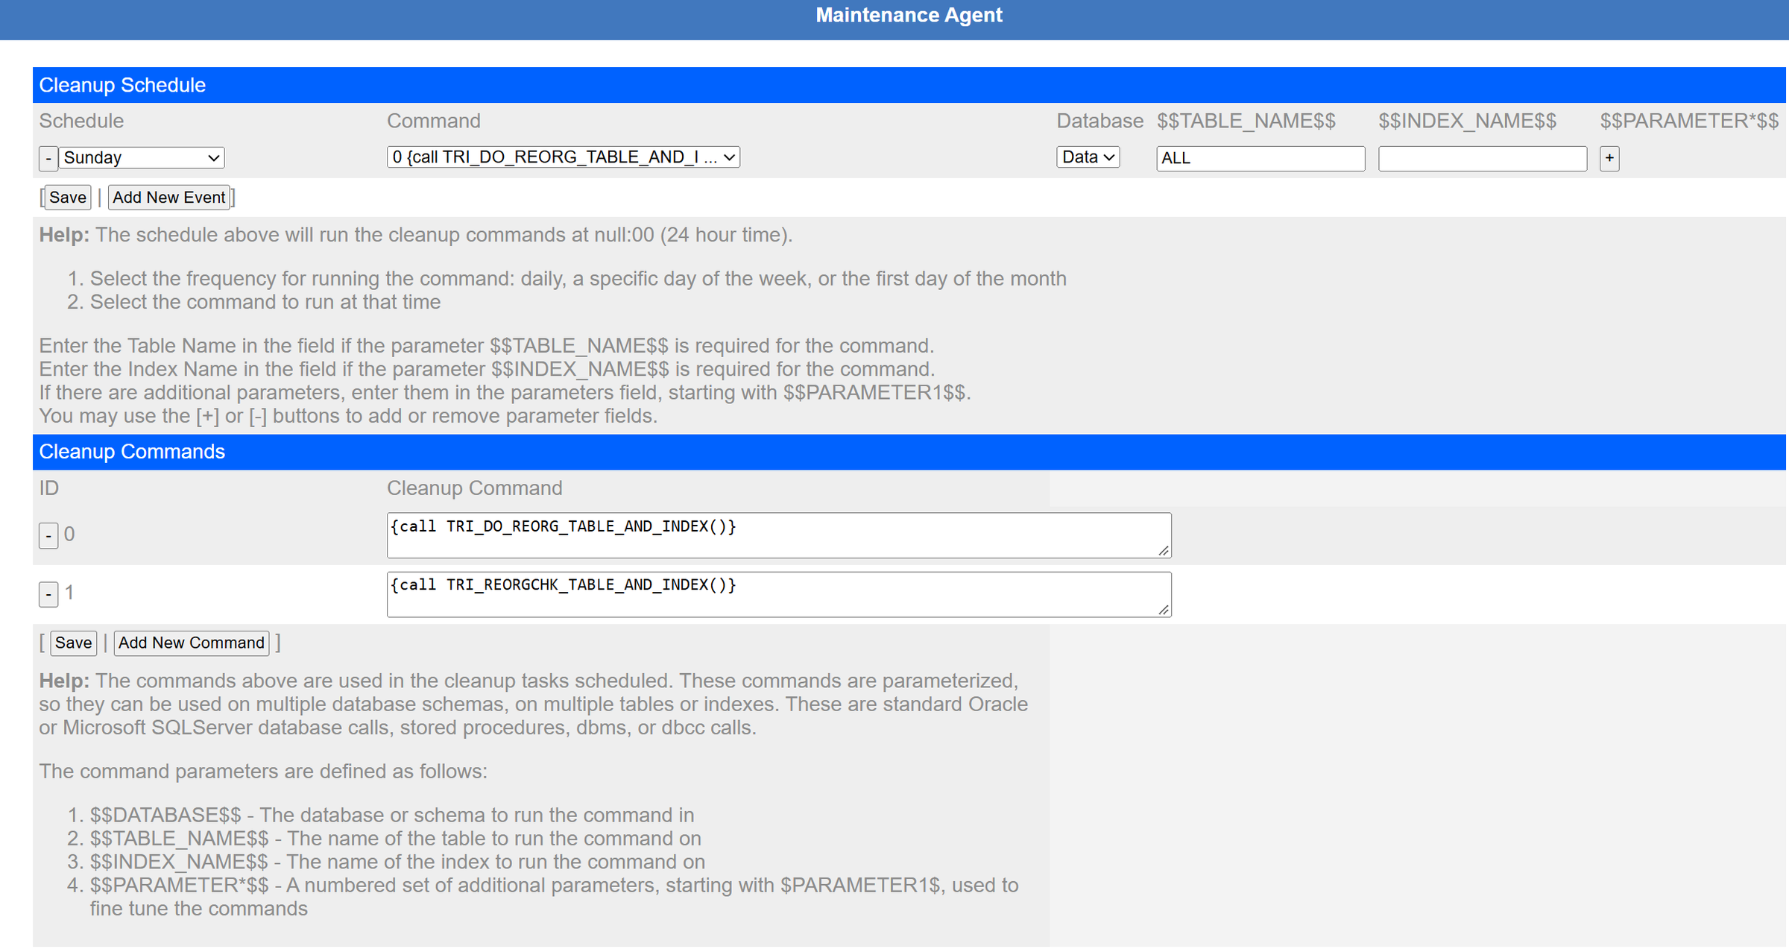Screen dimensions: 1789x949
Task: Save the Cleanup Schedule
Action: tap(67, 198)
